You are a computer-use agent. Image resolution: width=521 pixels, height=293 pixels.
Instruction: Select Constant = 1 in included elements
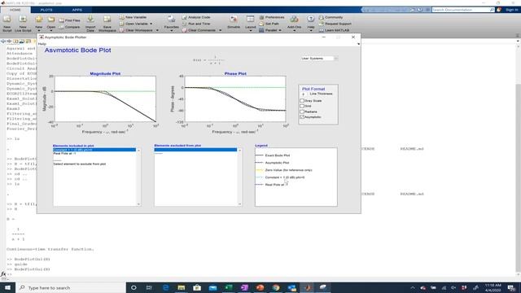(94, 150)
